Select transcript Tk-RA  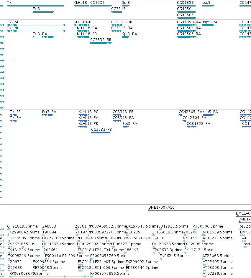click(x=36, y=25)
